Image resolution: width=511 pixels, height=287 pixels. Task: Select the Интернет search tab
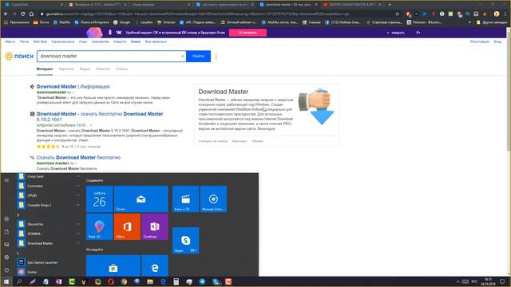point(45,69)
